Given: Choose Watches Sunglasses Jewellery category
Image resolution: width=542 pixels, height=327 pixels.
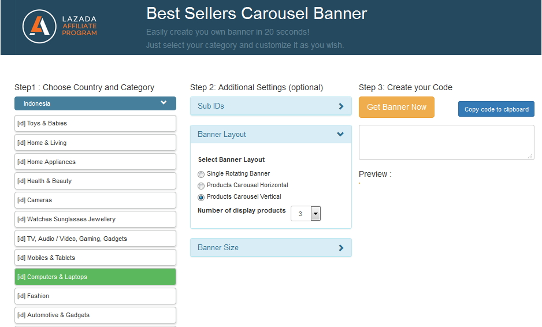Looking at the screenshot, I should [95, 219].
